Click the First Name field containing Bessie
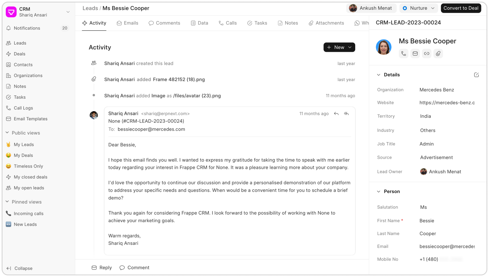Viewport: 489px width, 277px height. tap(447, 221)
